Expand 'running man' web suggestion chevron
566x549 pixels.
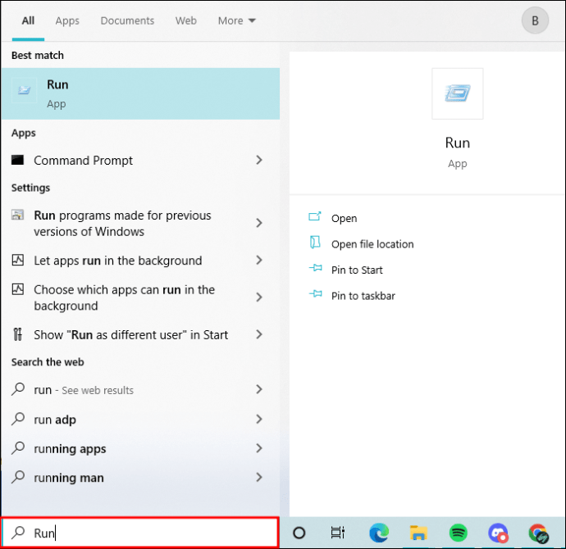click(259, 477)
